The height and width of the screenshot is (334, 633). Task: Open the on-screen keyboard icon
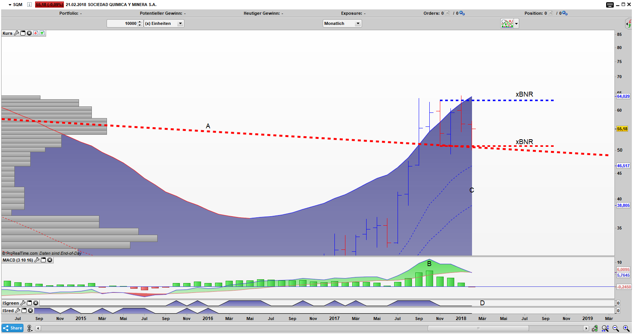(x=610, y=5)
